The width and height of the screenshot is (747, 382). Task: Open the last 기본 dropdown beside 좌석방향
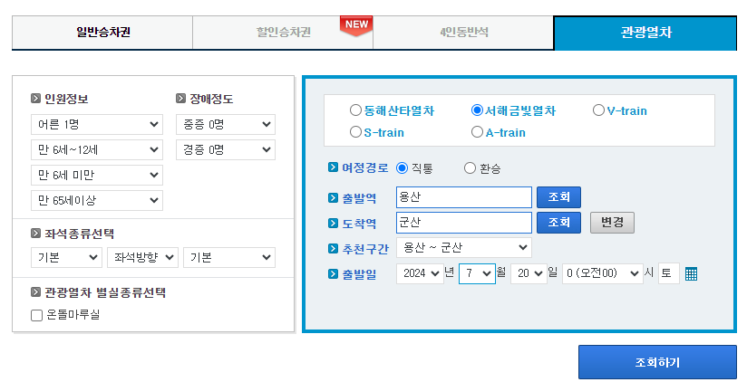pos(229,257)
